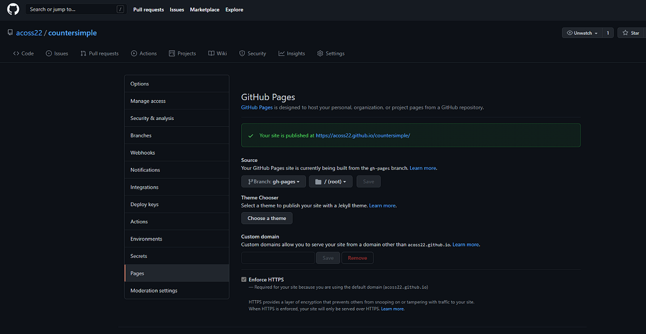
Task: Open Issues using its circle icon
Action: [x=48, y=53]
